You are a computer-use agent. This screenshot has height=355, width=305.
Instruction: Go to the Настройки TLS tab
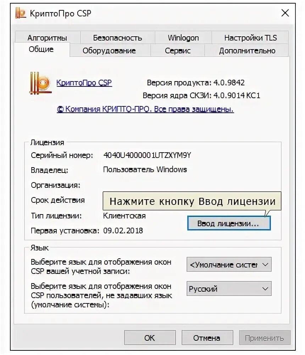[250, 38]
